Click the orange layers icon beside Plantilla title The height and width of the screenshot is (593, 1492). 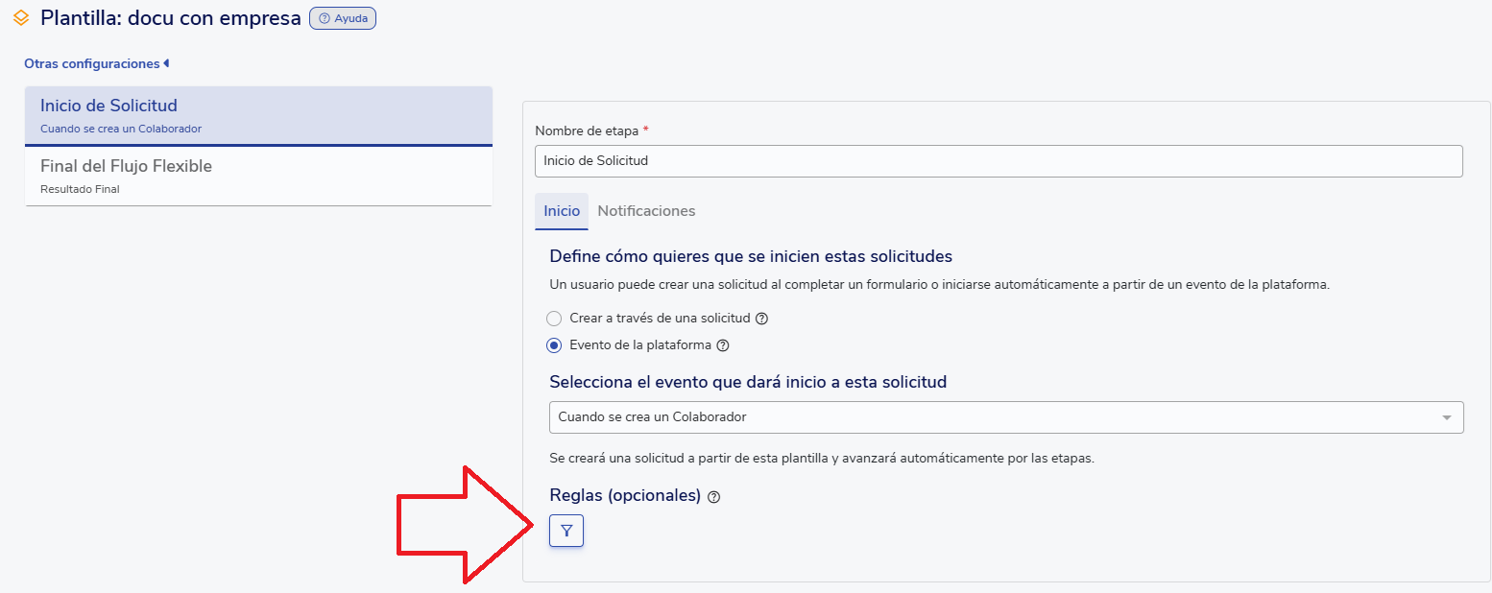coord(21,18)
